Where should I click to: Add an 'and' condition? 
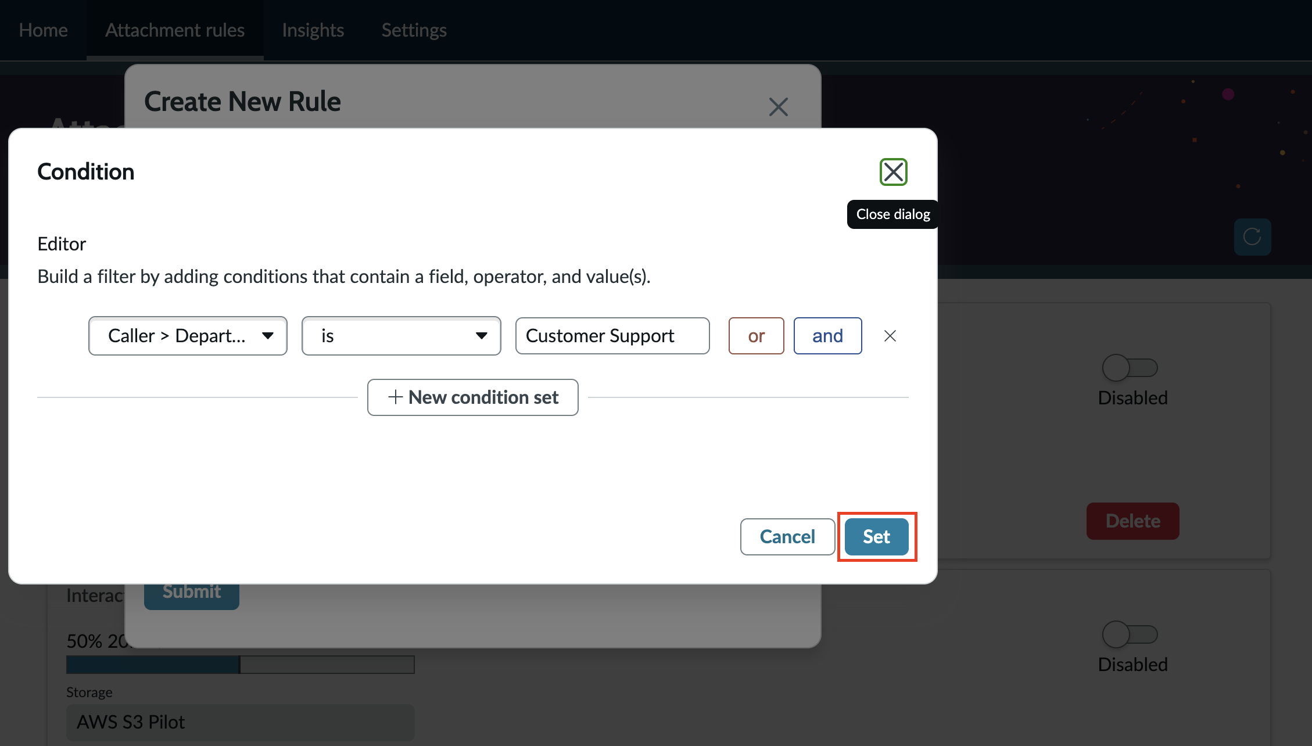827,336
